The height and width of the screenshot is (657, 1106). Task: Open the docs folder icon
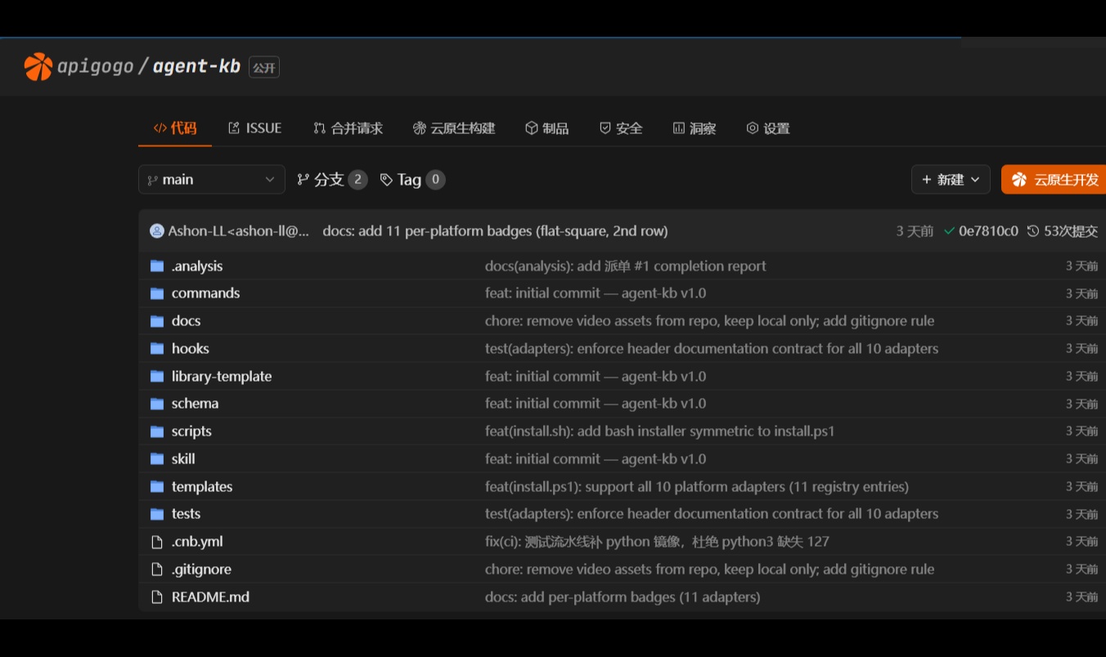tap(157, 321)
